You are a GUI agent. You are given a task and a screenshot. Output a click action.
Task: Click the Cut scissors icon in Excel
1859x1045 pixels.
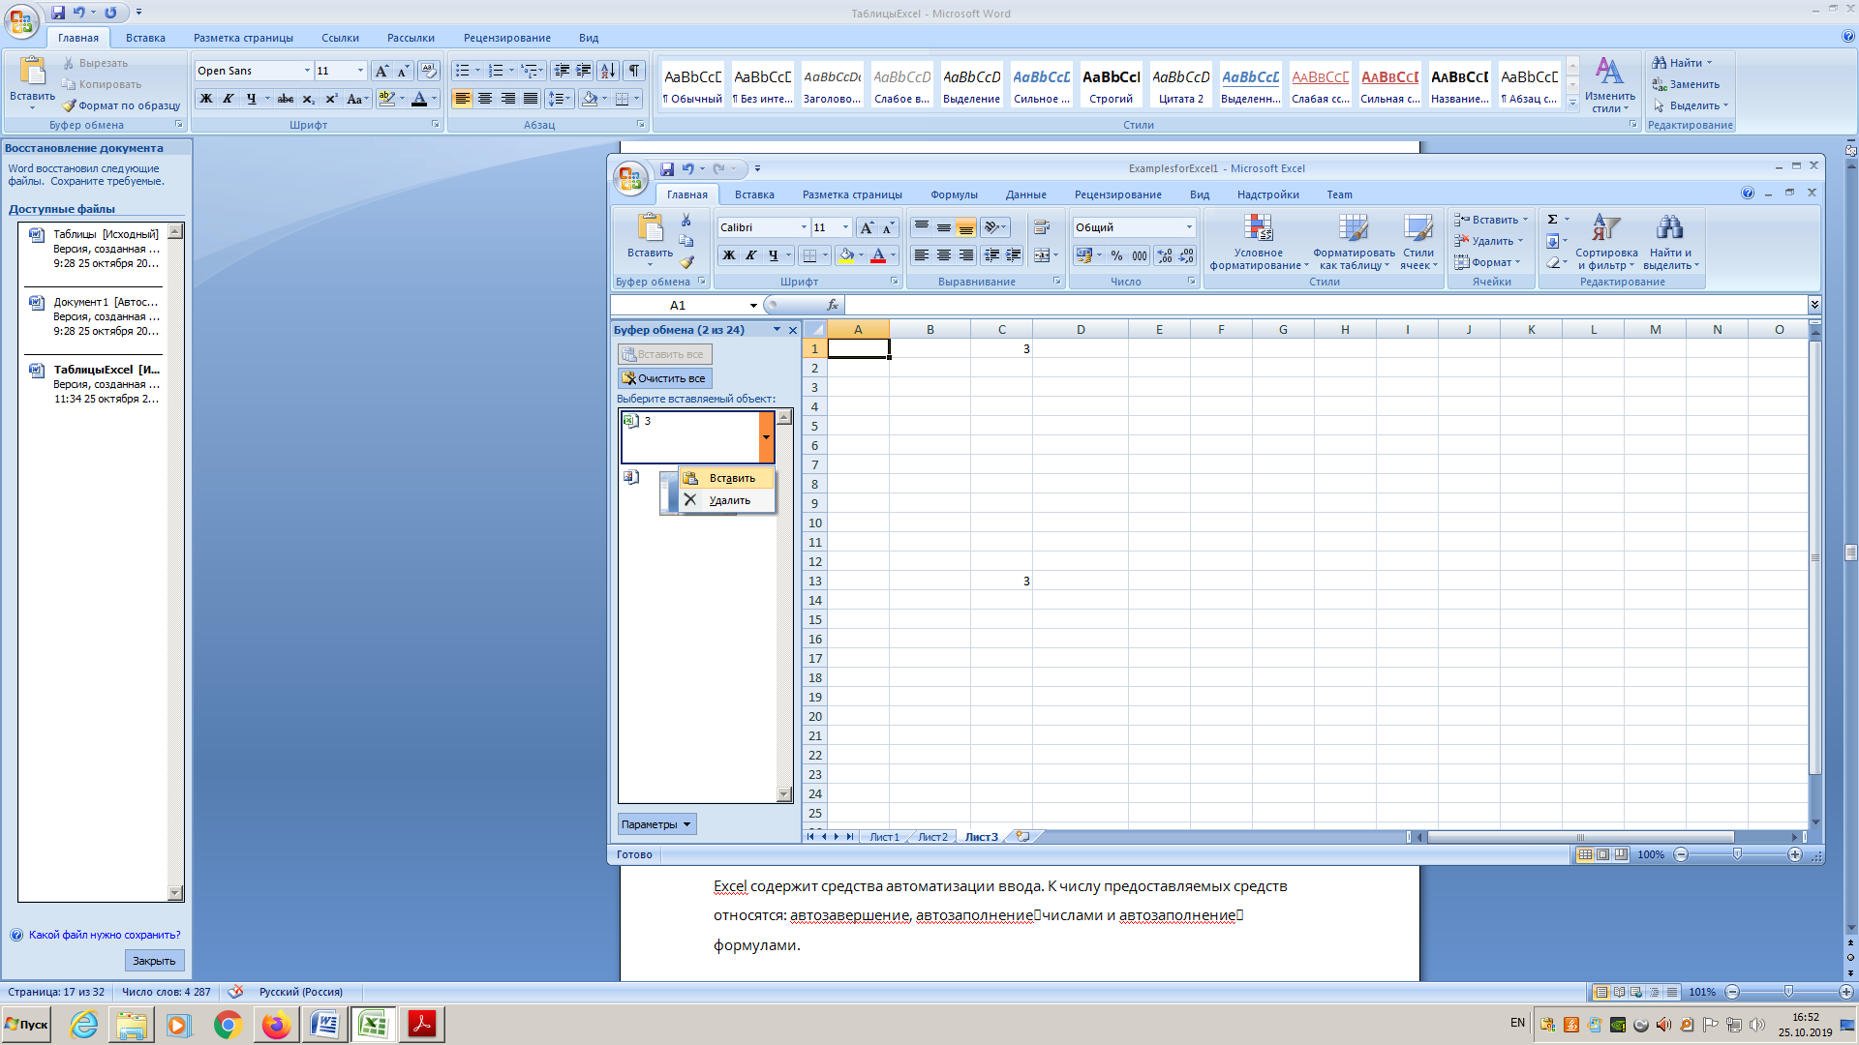coord(686,221)
